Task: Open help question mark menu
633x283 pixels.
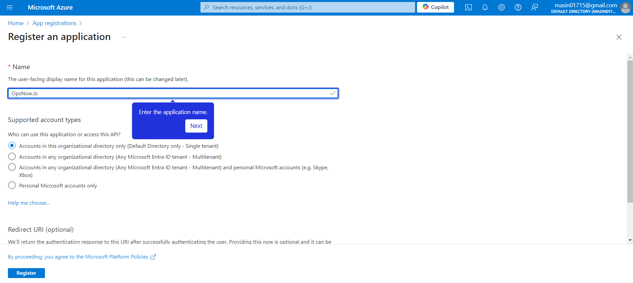Action: 518,7
